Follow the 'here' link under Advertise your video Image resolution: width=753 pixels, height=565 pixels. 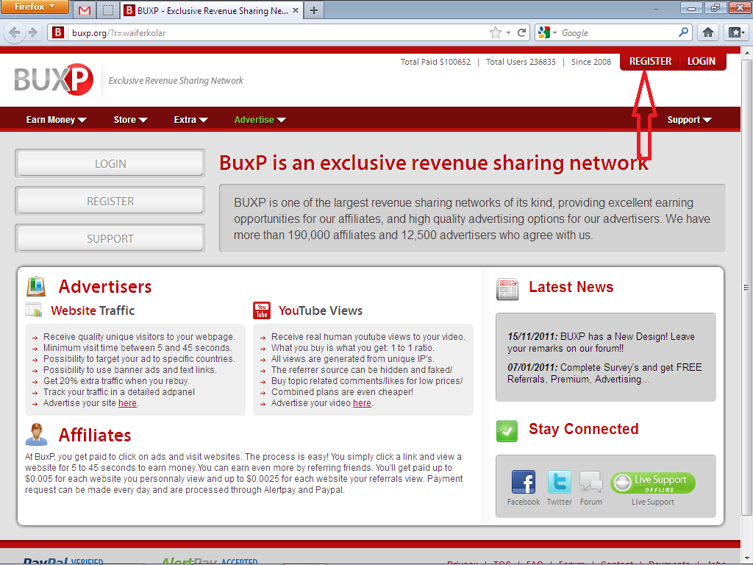pyautogui.click(x=362, y=403)
